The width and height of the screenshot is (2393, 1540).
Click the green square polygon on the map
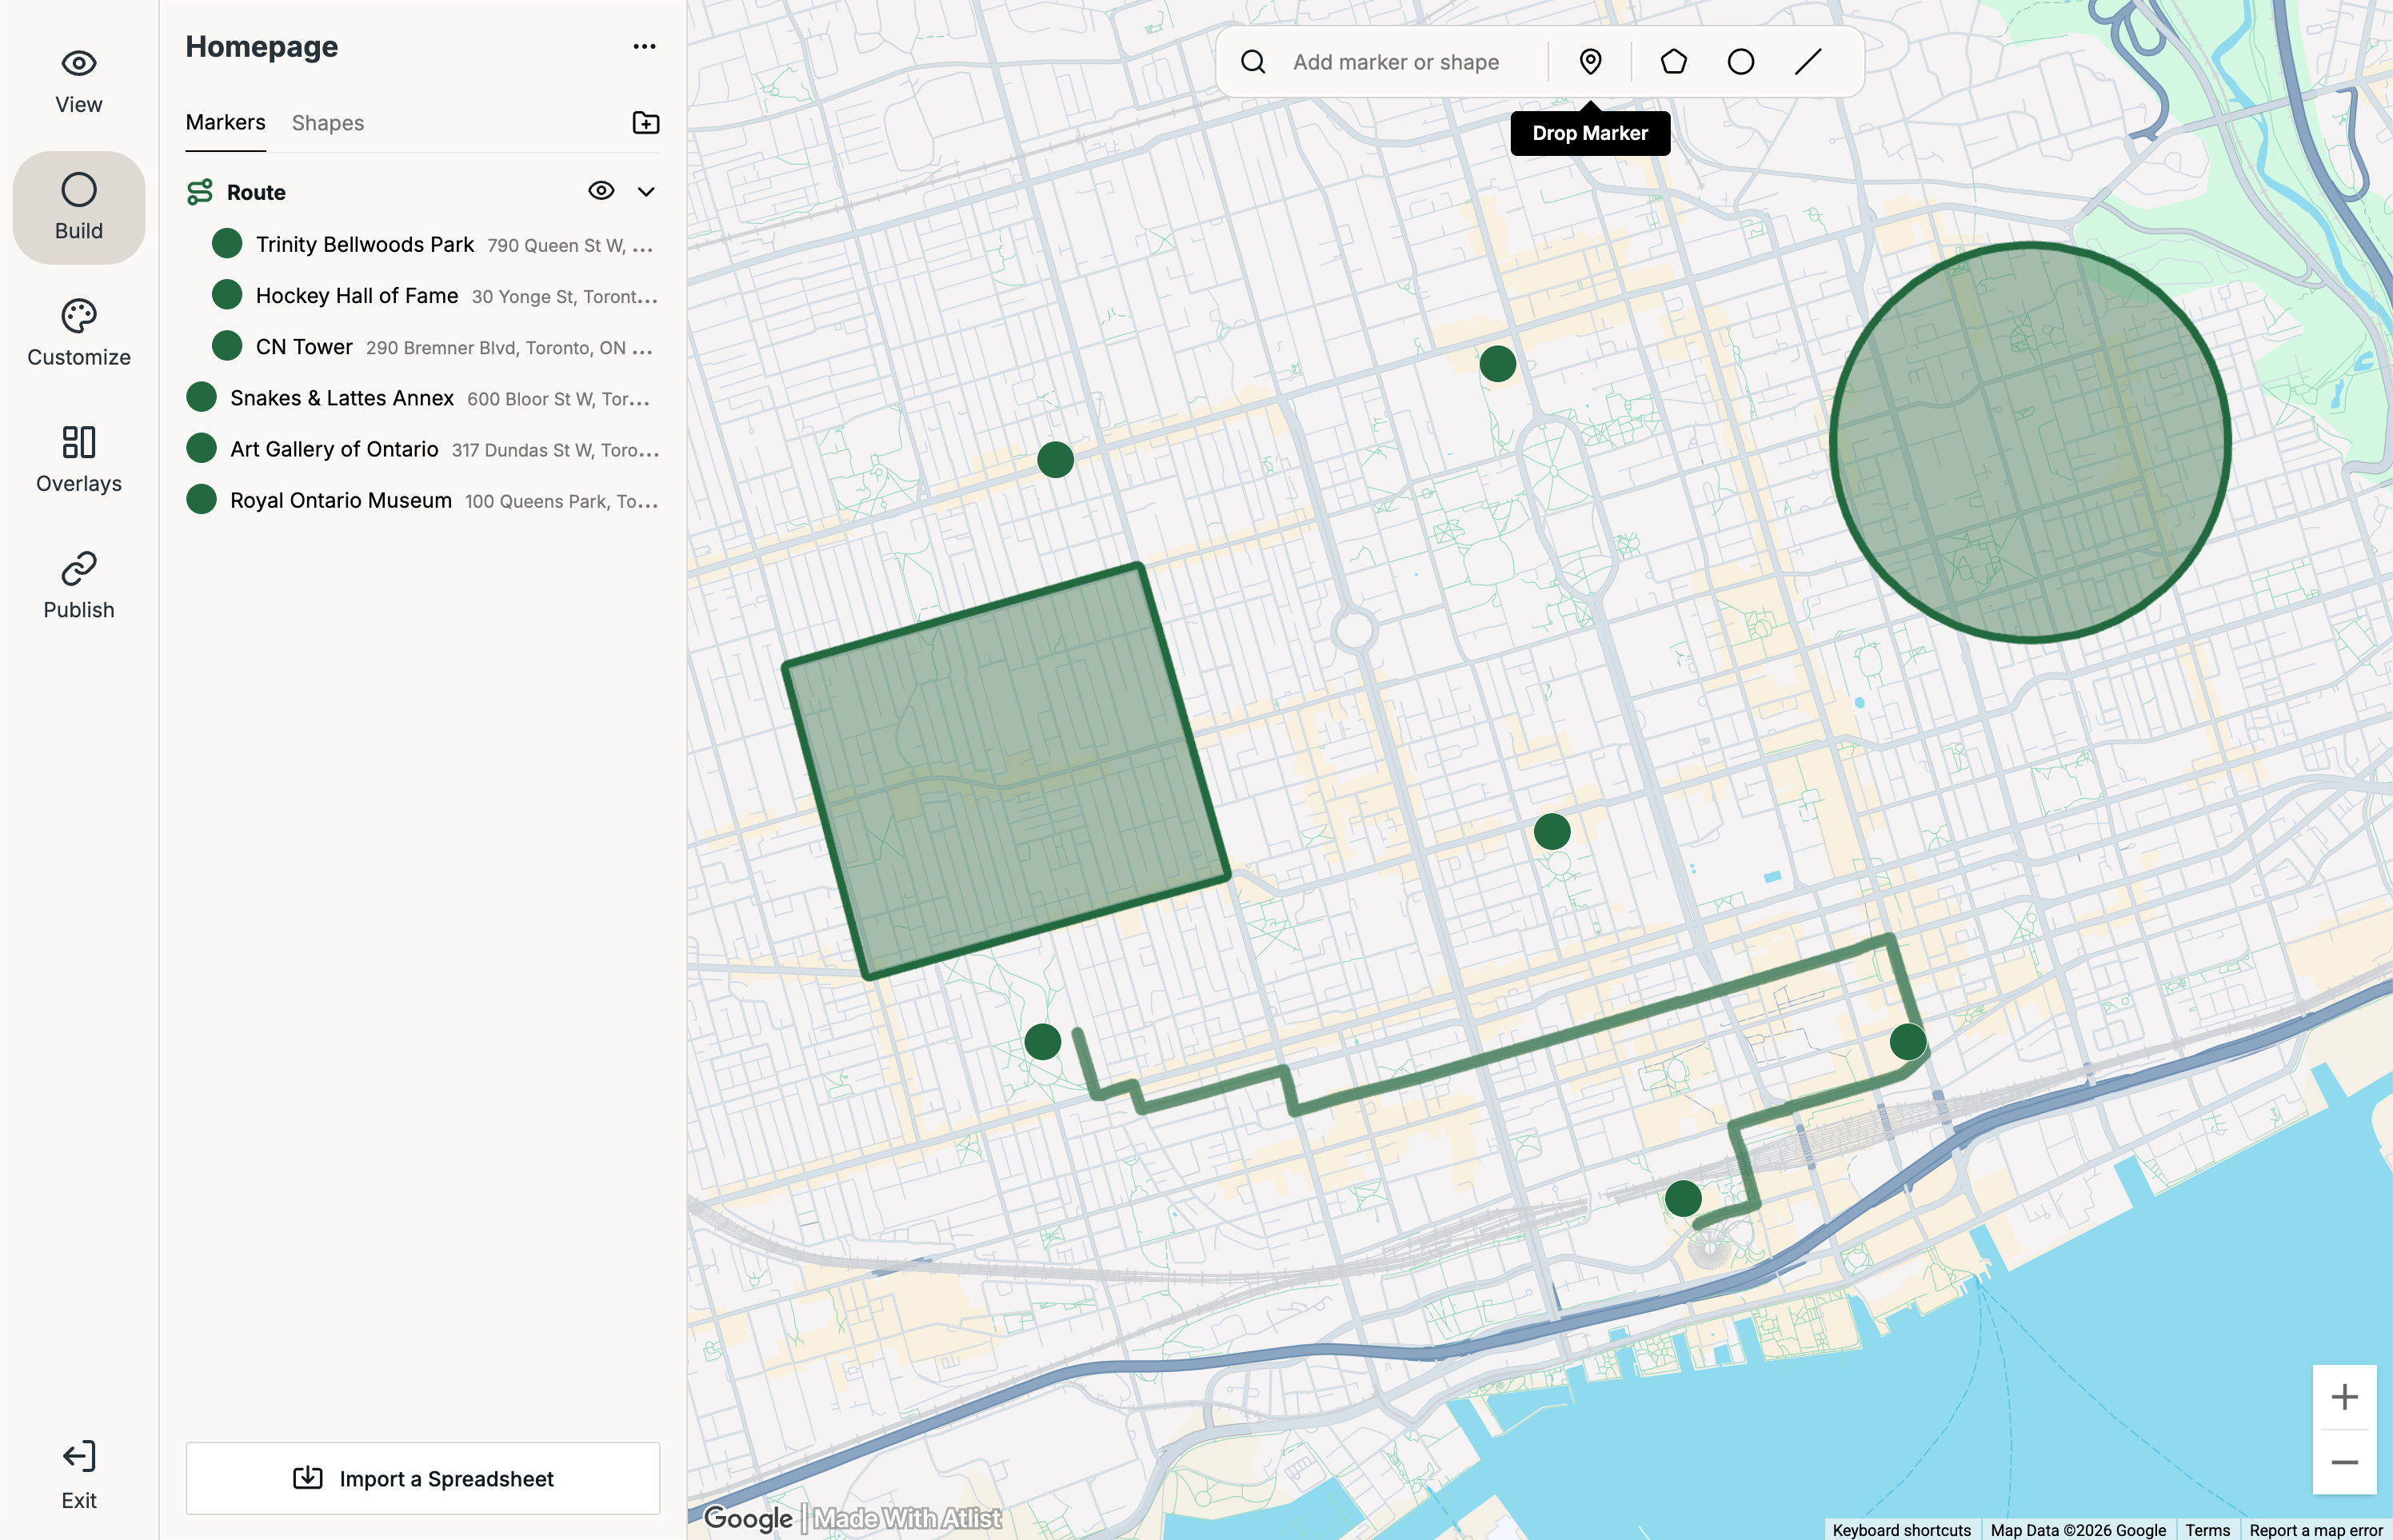click(x=1006, y=770)
